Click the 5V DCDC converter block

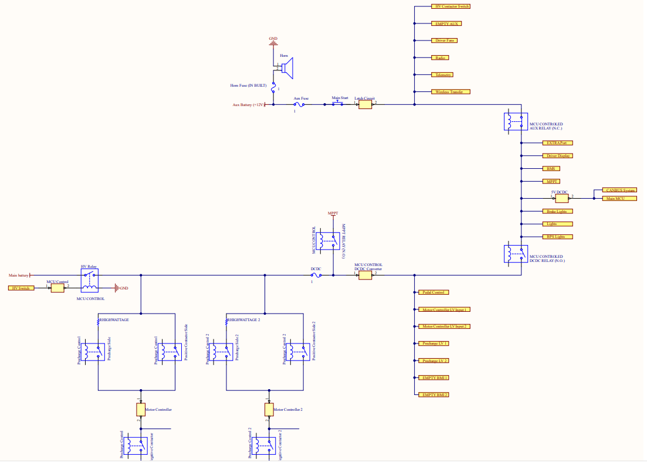click(561, 198)
